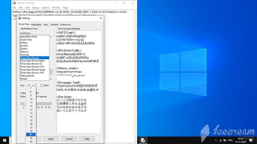
Task: Select System font face
Action: tap(35, 49)
